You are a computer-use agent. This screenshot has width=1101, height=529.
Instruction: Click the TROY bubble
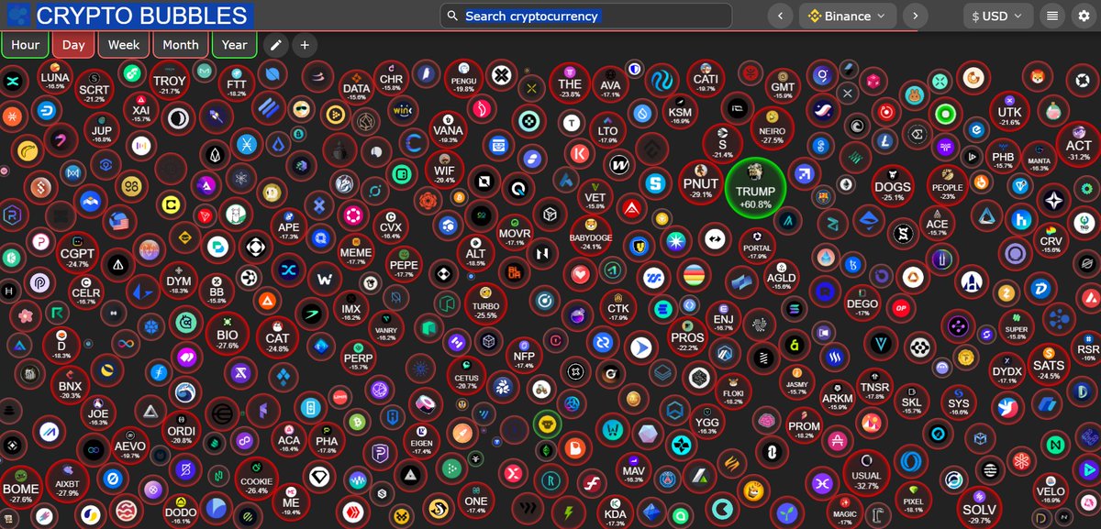click(169, 82)
